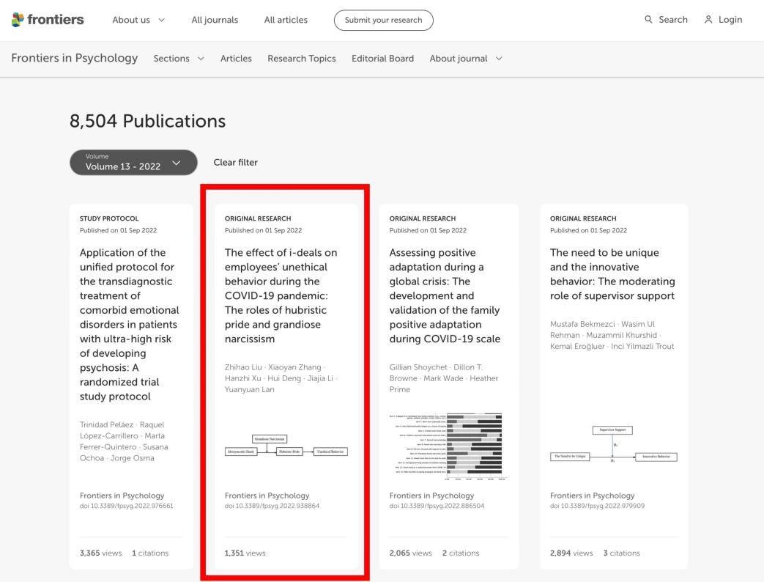764x582 pixels.
Task: Expand the Sections dropdown chevron
Action: (201, 59)
